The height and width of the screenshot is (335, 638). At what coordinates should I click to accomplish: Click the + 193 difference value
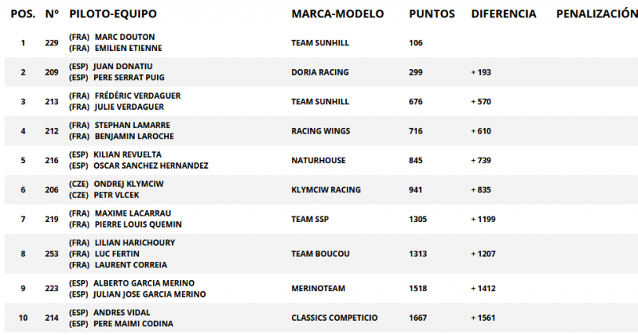coord(481,72)
